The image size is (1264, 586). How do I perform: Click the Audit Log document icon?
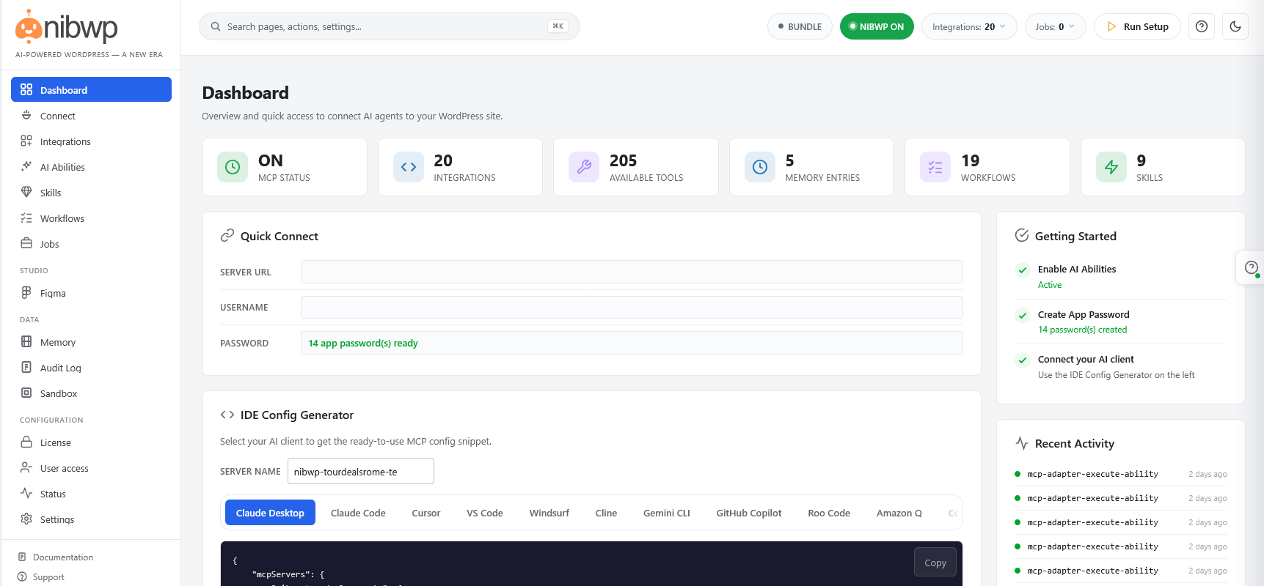tap(26, 367)
